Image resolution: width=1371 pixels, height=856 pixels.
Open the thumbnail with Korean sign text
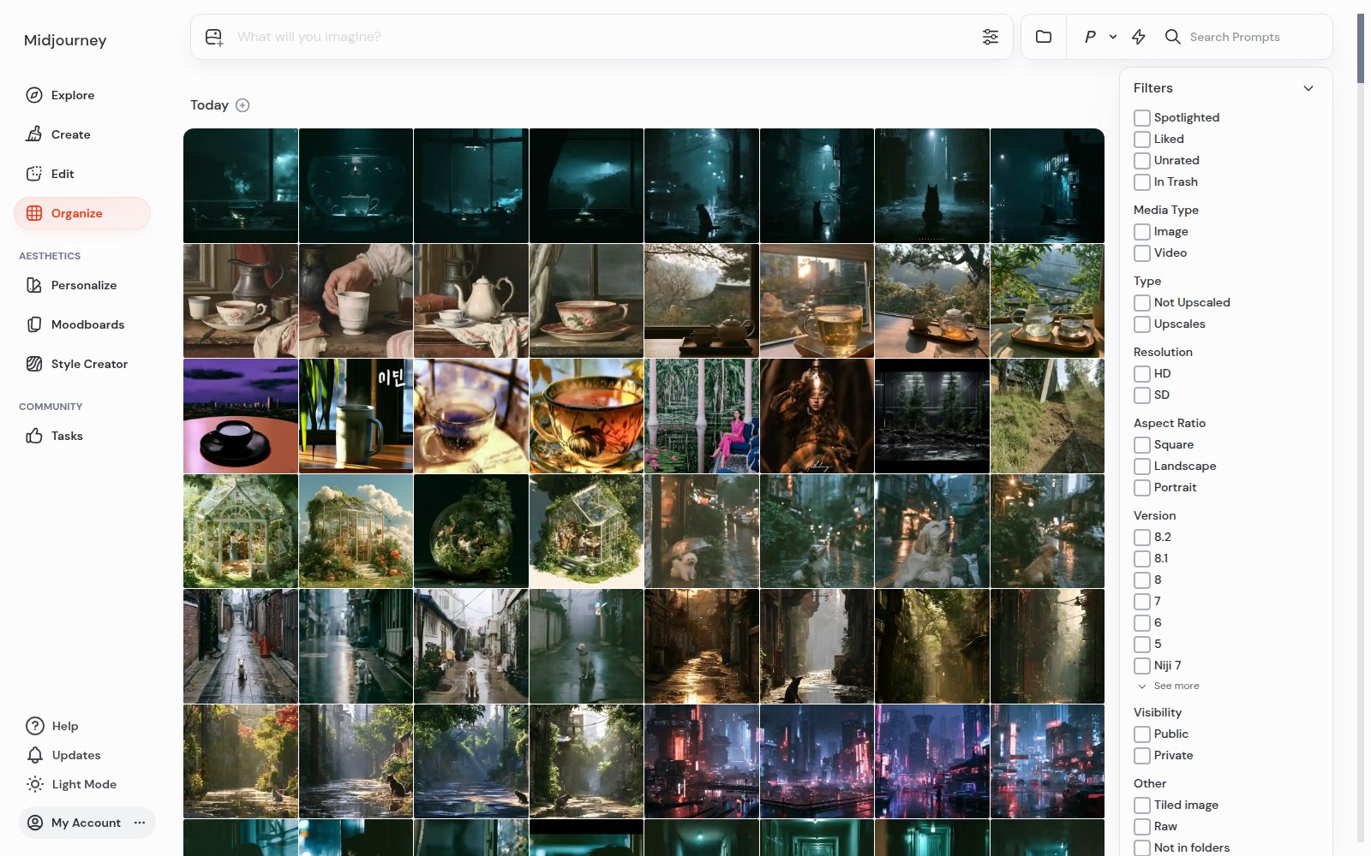click(356, 416)
